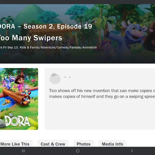Switch to the Photos tab

coord(84,144)
